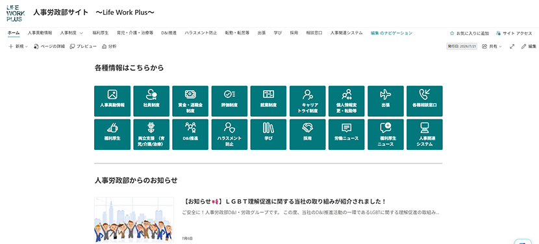Screen dimensions: 539x244
Task: Go to 人事関連システム in top navigation
Action: 347,33
